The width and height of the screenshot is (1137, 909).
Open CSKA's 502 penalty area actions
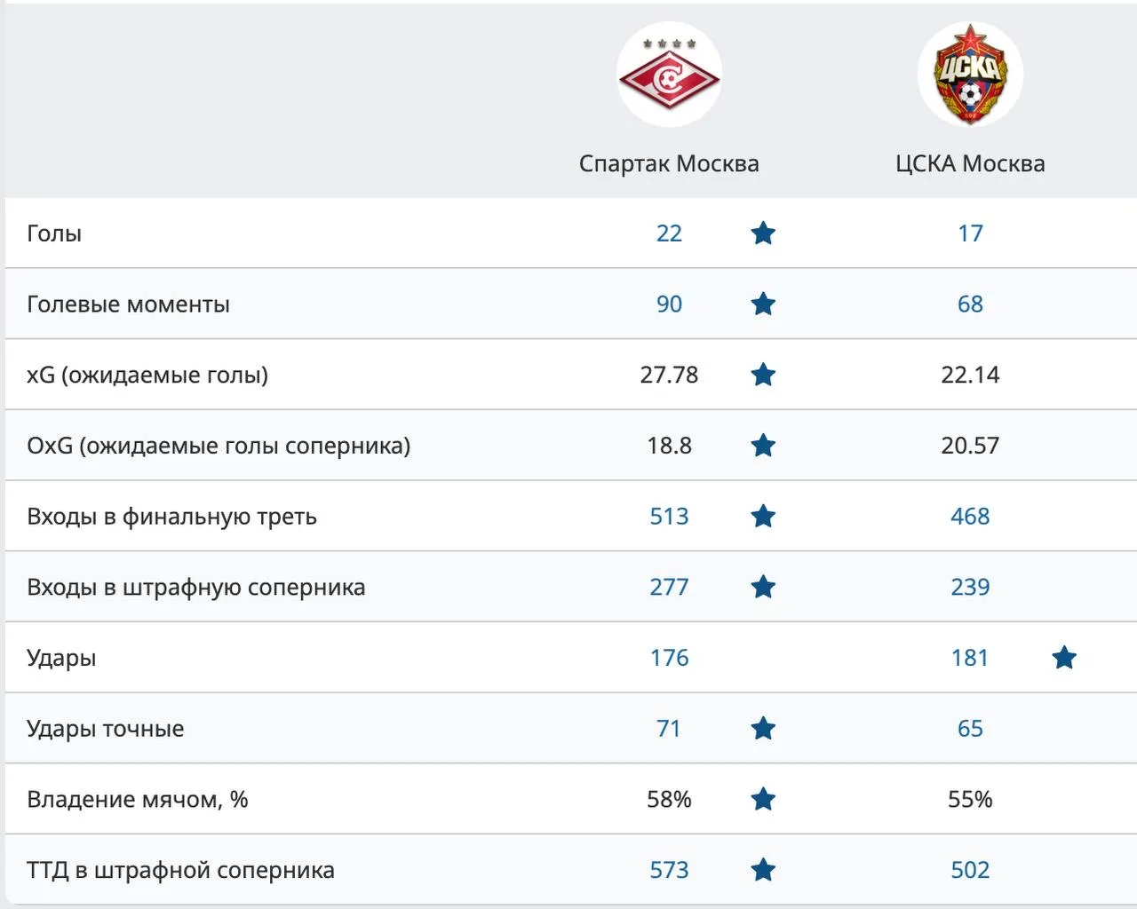(x=970, y=870)
